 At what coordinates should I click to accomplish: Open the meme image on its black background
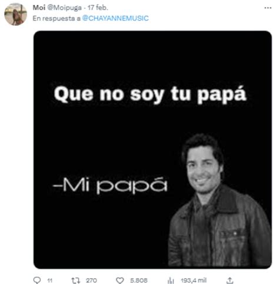pyautogui.click(x=152, y=150)
